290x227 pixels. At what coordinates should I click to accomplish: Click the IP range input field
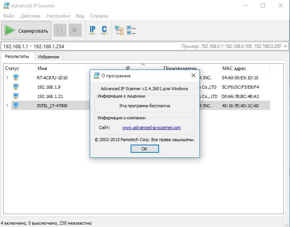(144, 46)
